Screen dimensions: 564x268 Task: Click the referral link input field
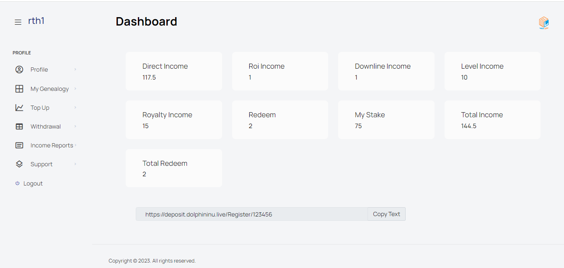pyautogui.click(x=251, y=214)
